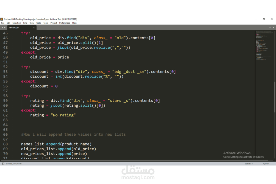Image resolution: width=276 pixels, height=184 pixels.
Task: Place cursor on "old_price = price" line
Action: (49, 57)
